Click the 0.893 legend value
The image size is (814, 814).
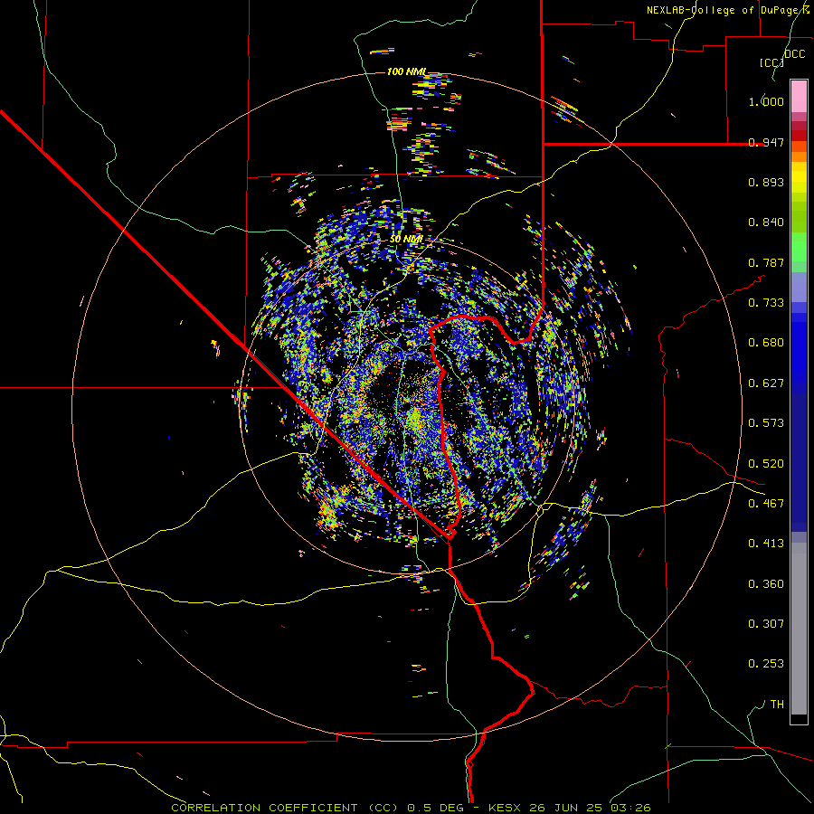(766, 182)
